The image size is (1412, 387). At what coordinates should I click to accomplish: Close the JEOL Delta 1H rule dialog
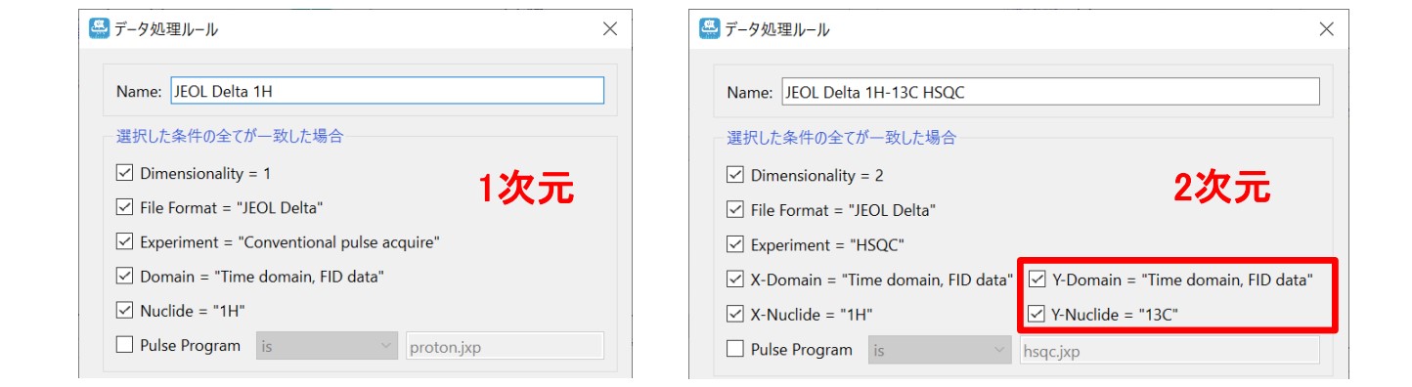point(610,29)
